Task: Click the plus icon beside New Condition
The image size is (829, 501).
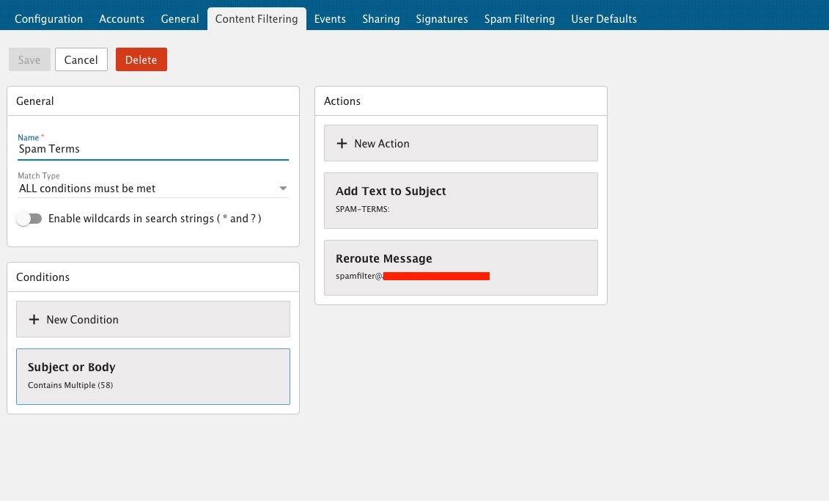Action: point(34,320)
